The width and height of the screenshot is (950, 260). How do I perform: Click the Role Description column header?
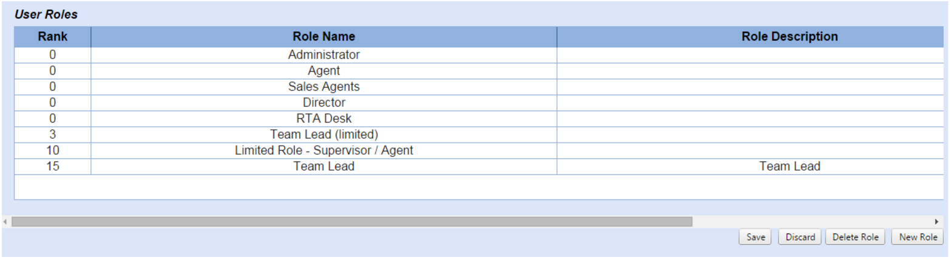789,36
